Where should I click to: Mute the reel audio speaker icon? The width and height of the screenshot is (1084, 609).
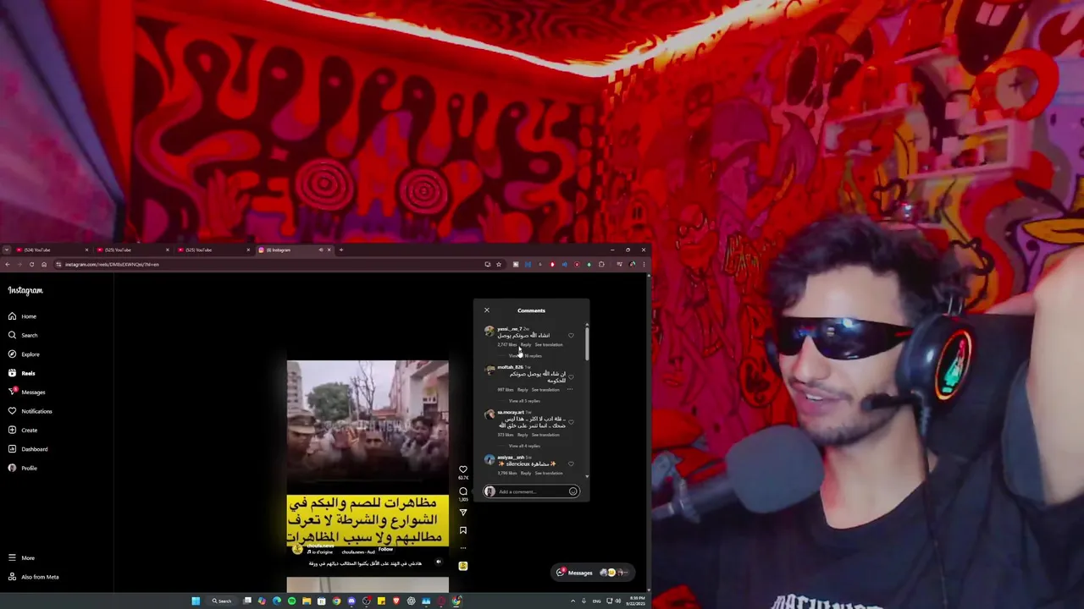tap(439, 562)
